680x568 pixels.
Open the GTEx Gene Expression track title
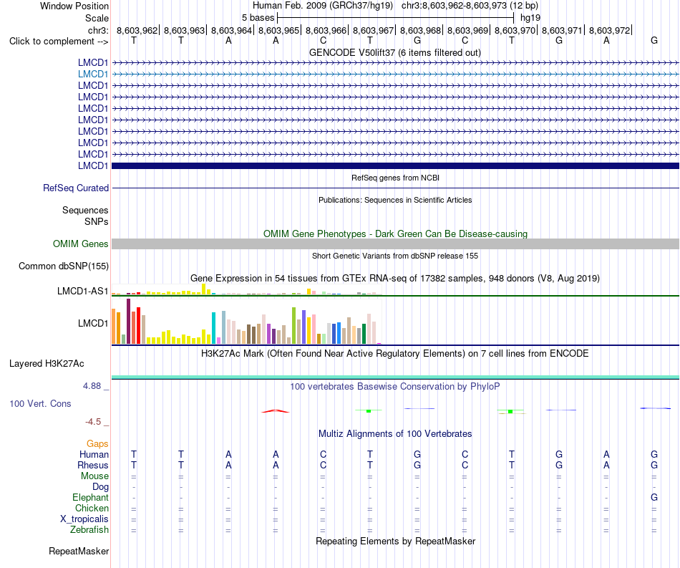click(x=395, y=278)
